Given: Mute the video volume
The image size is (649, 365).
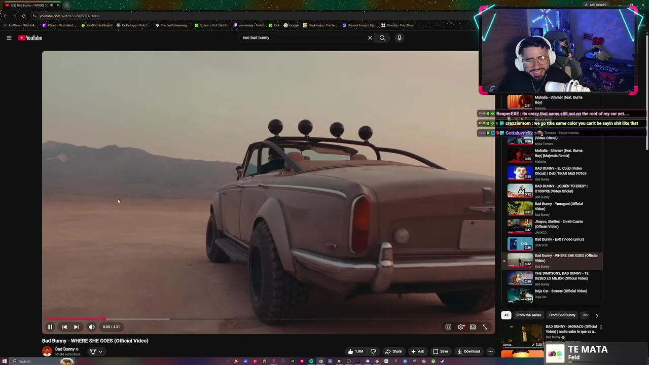Looking at the screenshot, I should pos(92,327).
